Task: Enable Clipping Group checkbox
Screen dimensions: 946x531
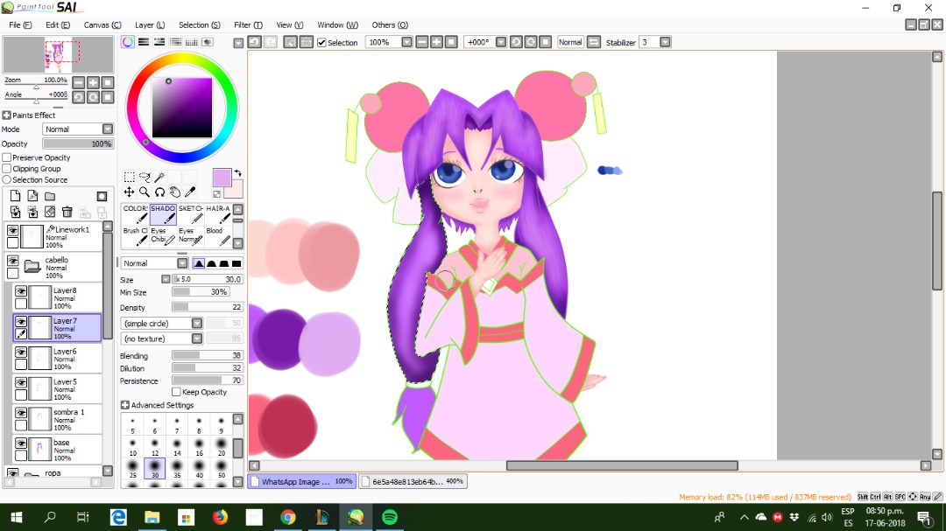Action: tap(7, 169)
